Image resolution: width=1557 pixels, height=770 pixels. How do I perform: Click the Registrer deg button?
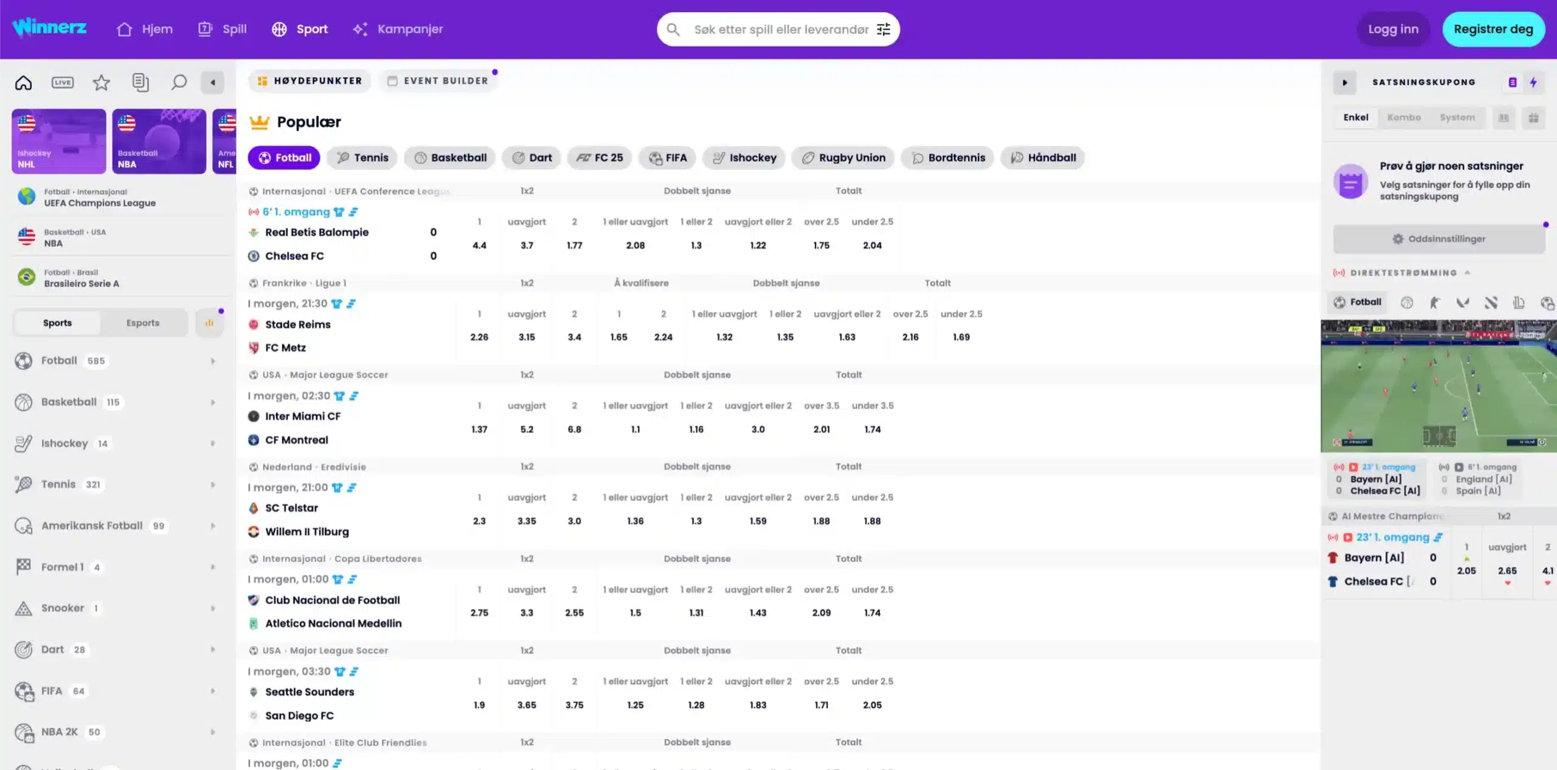pos(1493,29)
